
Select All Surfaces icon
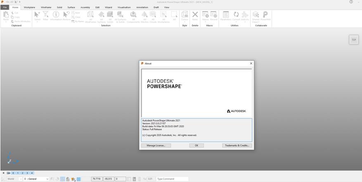pos(101,14)
